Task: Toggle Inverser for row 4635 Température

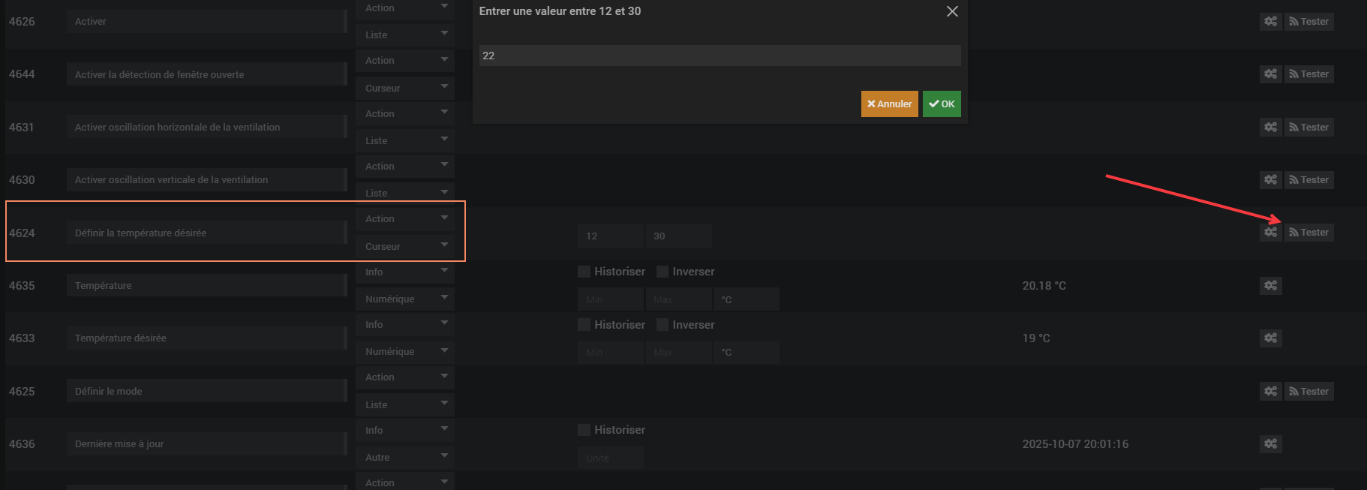Action: [x=662, y=272]
